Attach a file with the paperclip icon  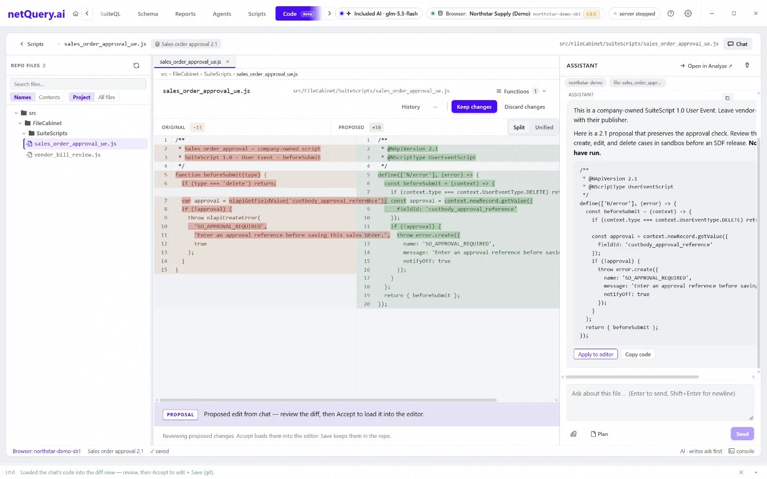click(x=573, y=434)
